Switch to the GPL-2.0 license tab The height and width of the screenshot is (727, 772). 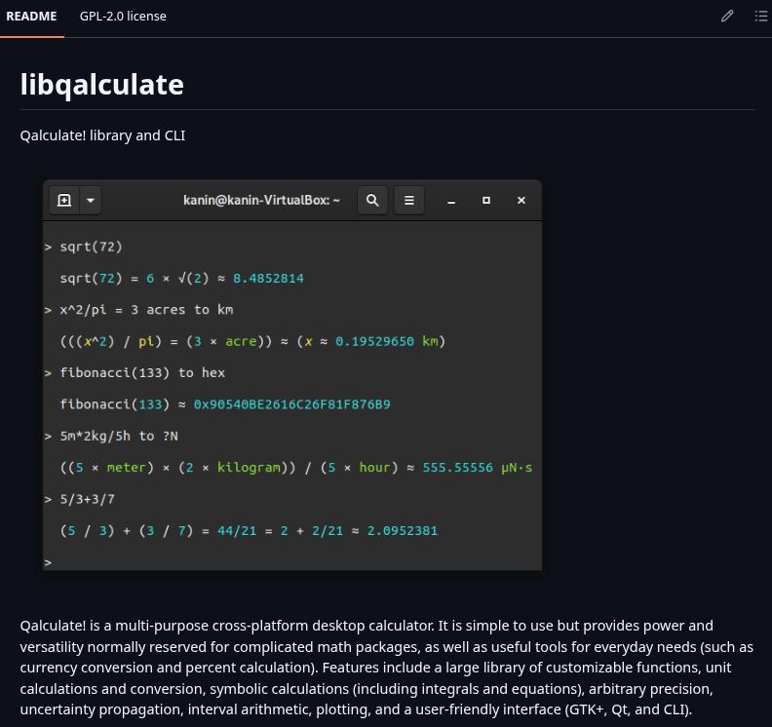pyautogui.click(x=123, y=17)
